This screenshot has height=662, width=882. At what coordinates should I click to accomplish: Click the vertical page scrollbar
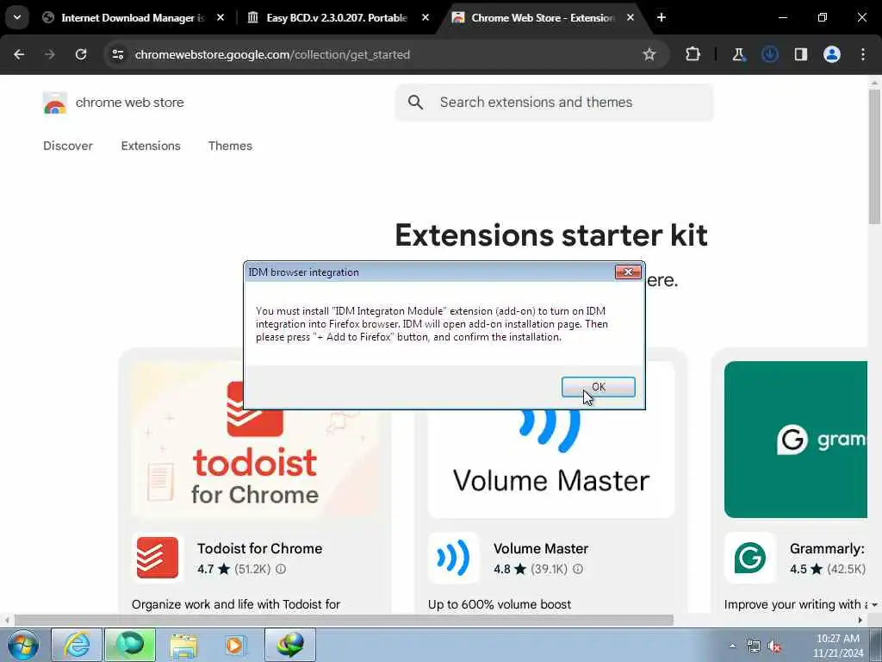874,157
